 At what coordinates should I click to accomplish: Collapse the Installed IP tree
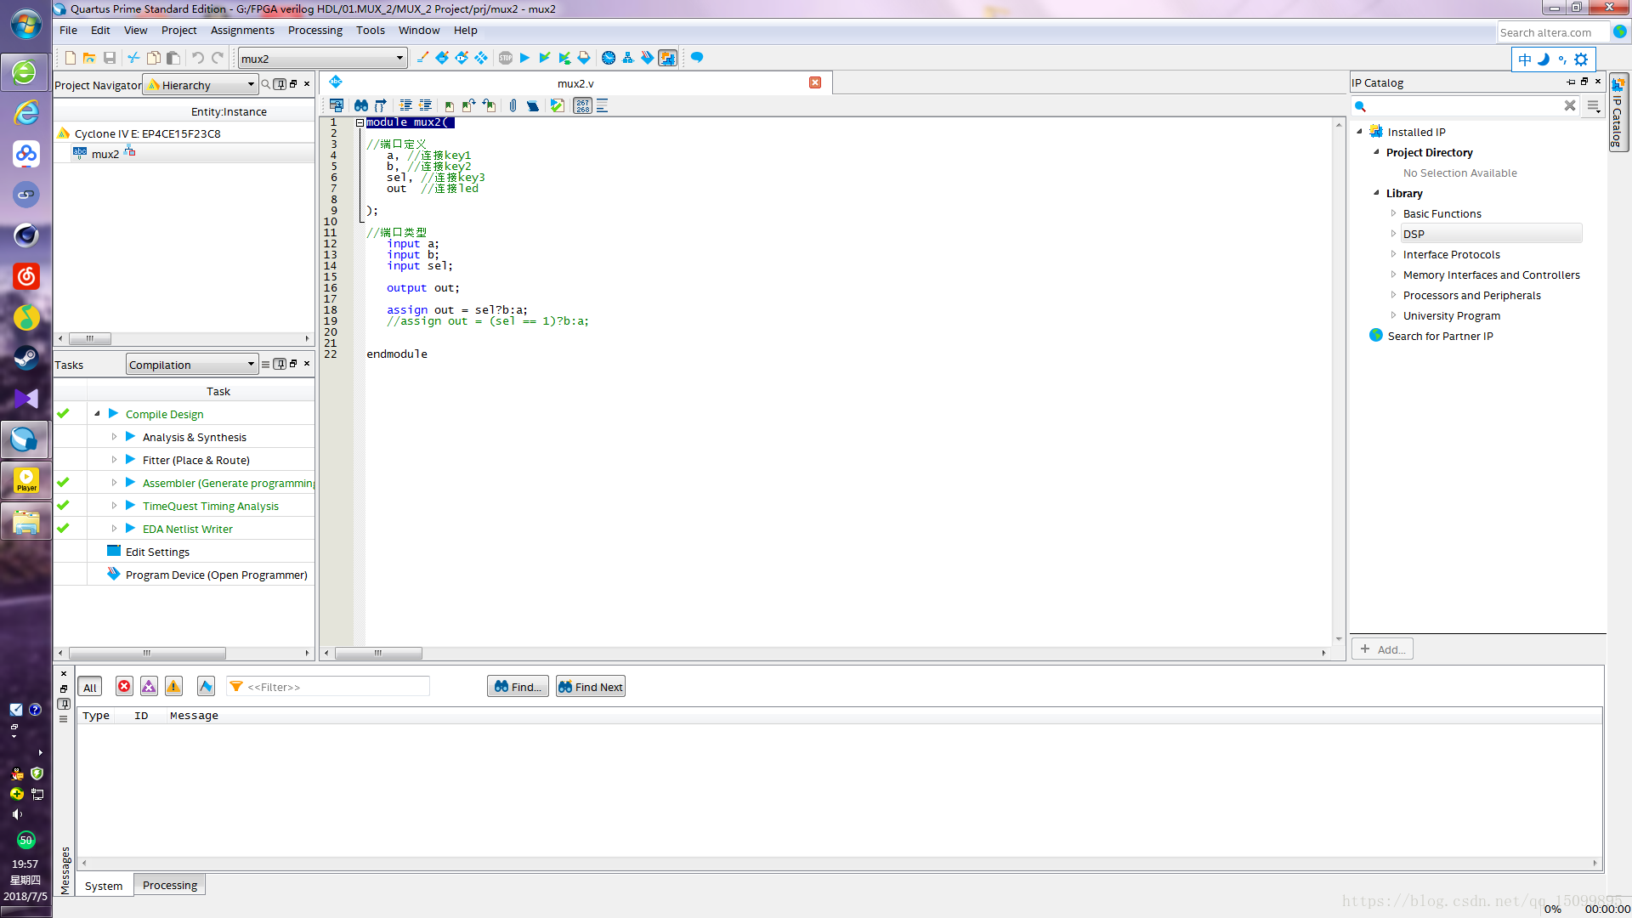pos(1359,132)
